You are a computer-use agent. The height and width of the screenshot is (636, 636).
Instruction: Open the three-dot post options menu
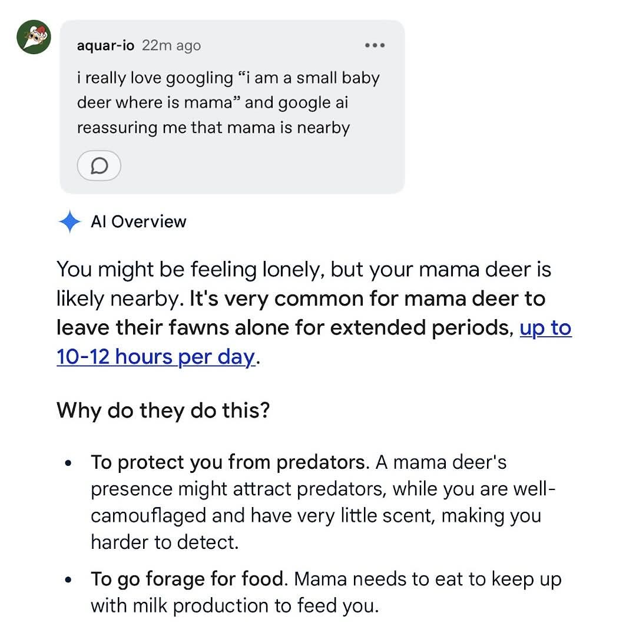(375, 45)
